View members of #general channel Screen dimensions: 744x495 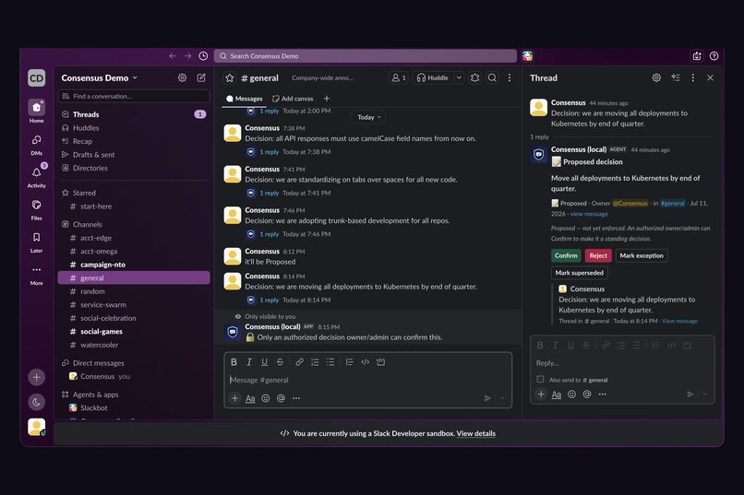tap(399, 77)
